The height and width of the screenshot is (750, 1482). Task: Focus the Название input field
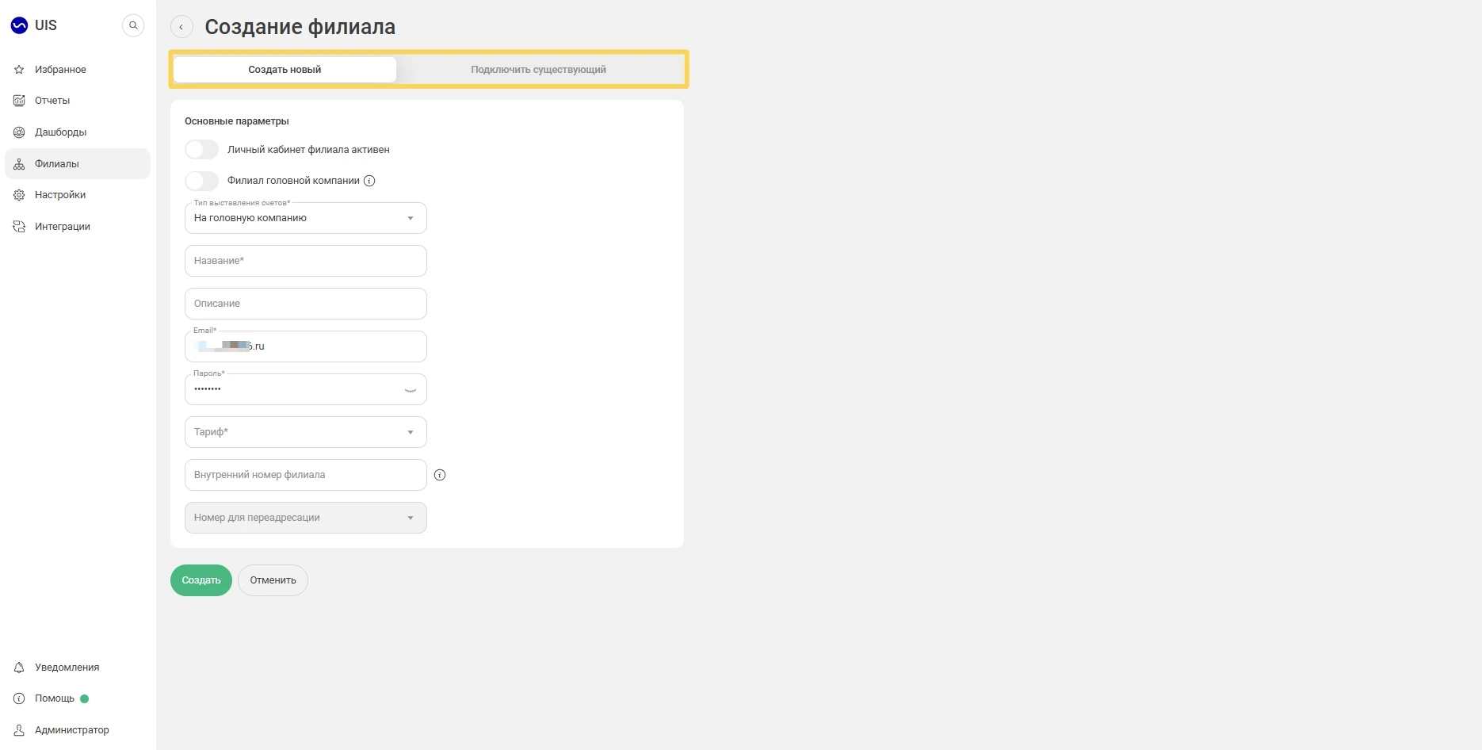pos(306,261)
